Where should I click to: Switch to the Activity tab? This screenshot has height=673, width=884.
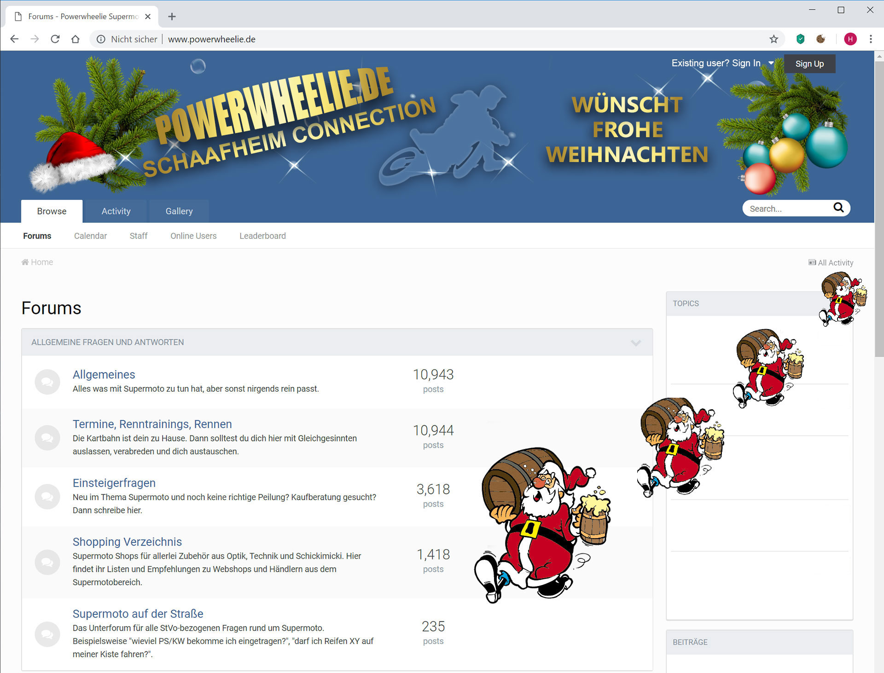[x=116, y=211]
